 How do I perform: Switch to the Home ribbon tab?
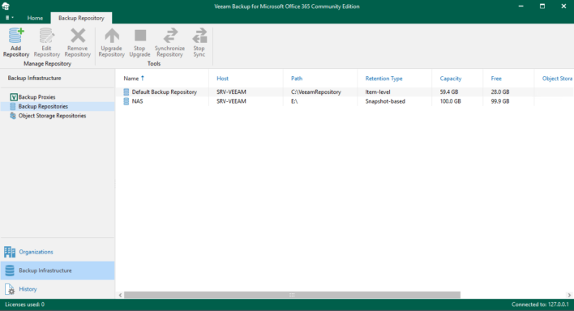coord(35,18)
